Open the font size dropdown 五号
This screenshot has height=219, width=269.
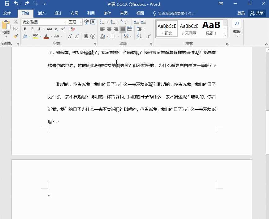click(x=80, y=22)
